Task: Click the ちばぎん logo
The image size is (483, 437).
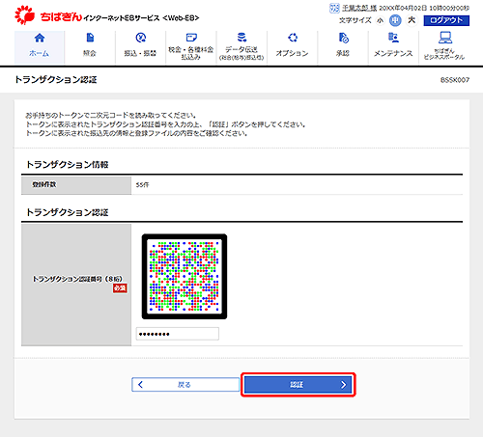Action: click(48, 15)
